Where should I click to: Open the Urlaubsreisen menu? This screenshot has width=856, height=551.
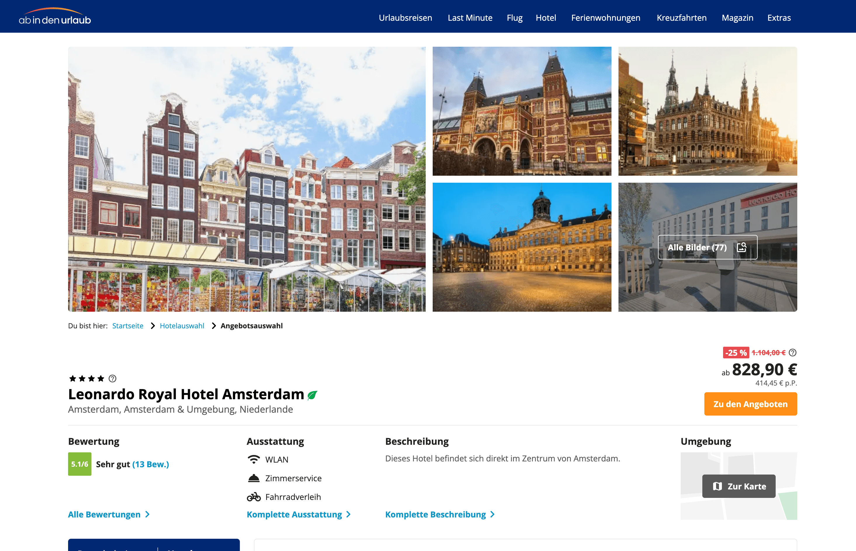click(405, 18)
